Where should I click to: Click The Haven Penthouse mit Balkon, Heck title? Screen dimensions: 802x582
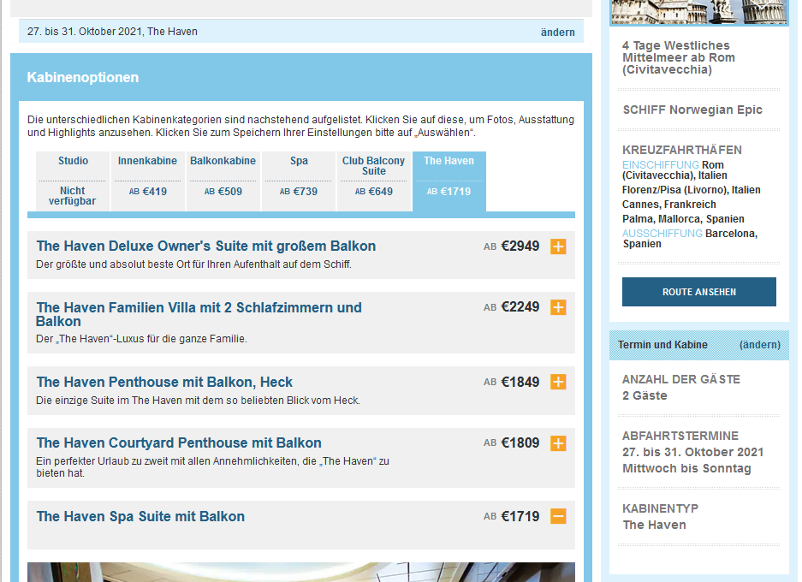tap(164, 382)
